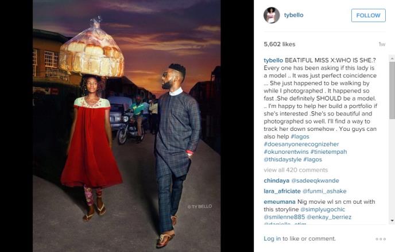Click the comments scrollbar down arrow
The image size is (395, 252).
tap(392, 220)
